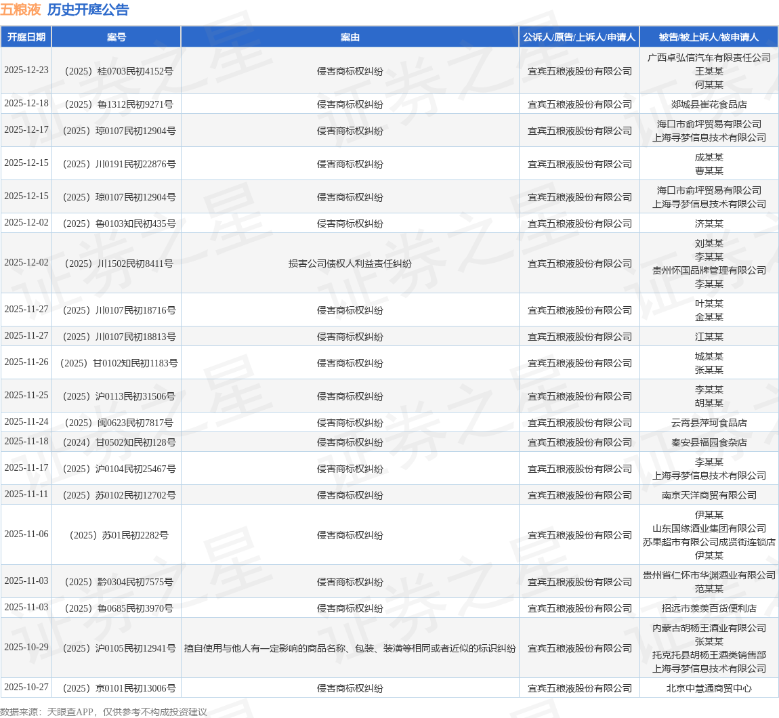779x718 pixels.
Task: Select case number (2025)桂0703民初4152号
Action: (117, 71)
